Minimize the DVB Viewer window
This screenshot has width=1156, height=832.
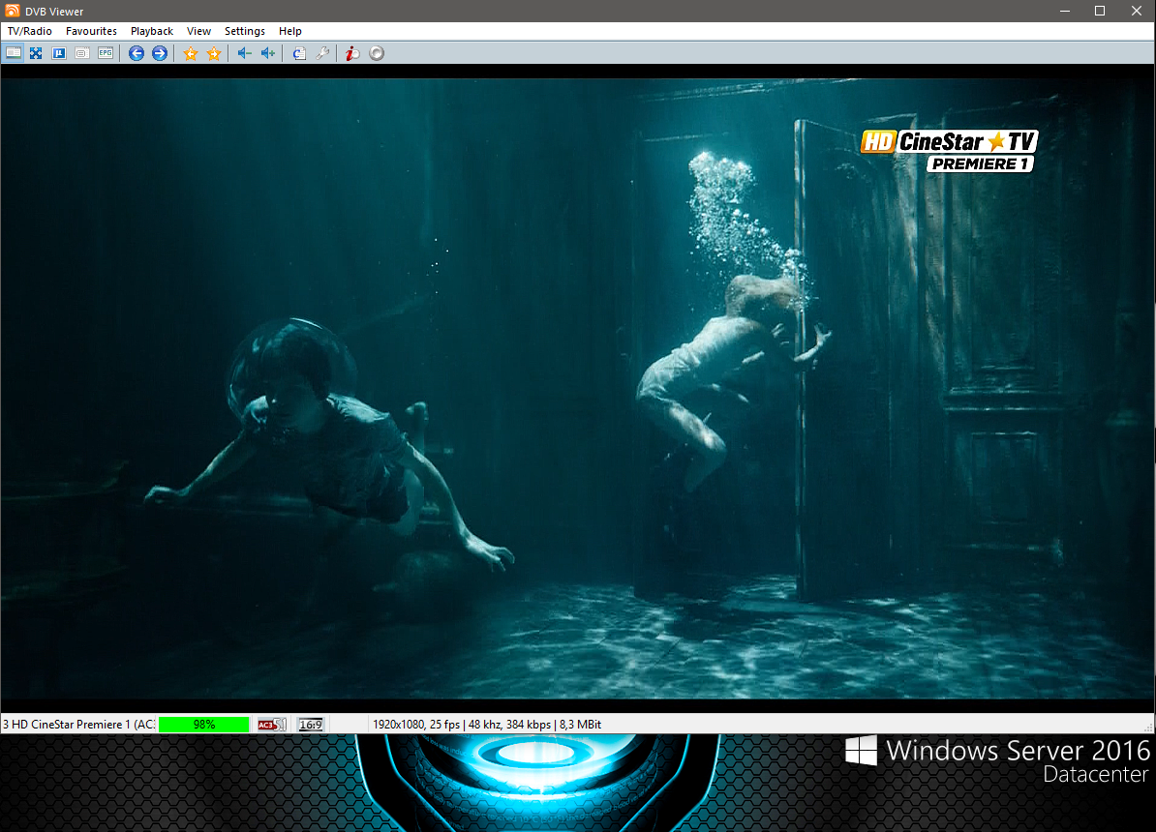click(1065, 11)
